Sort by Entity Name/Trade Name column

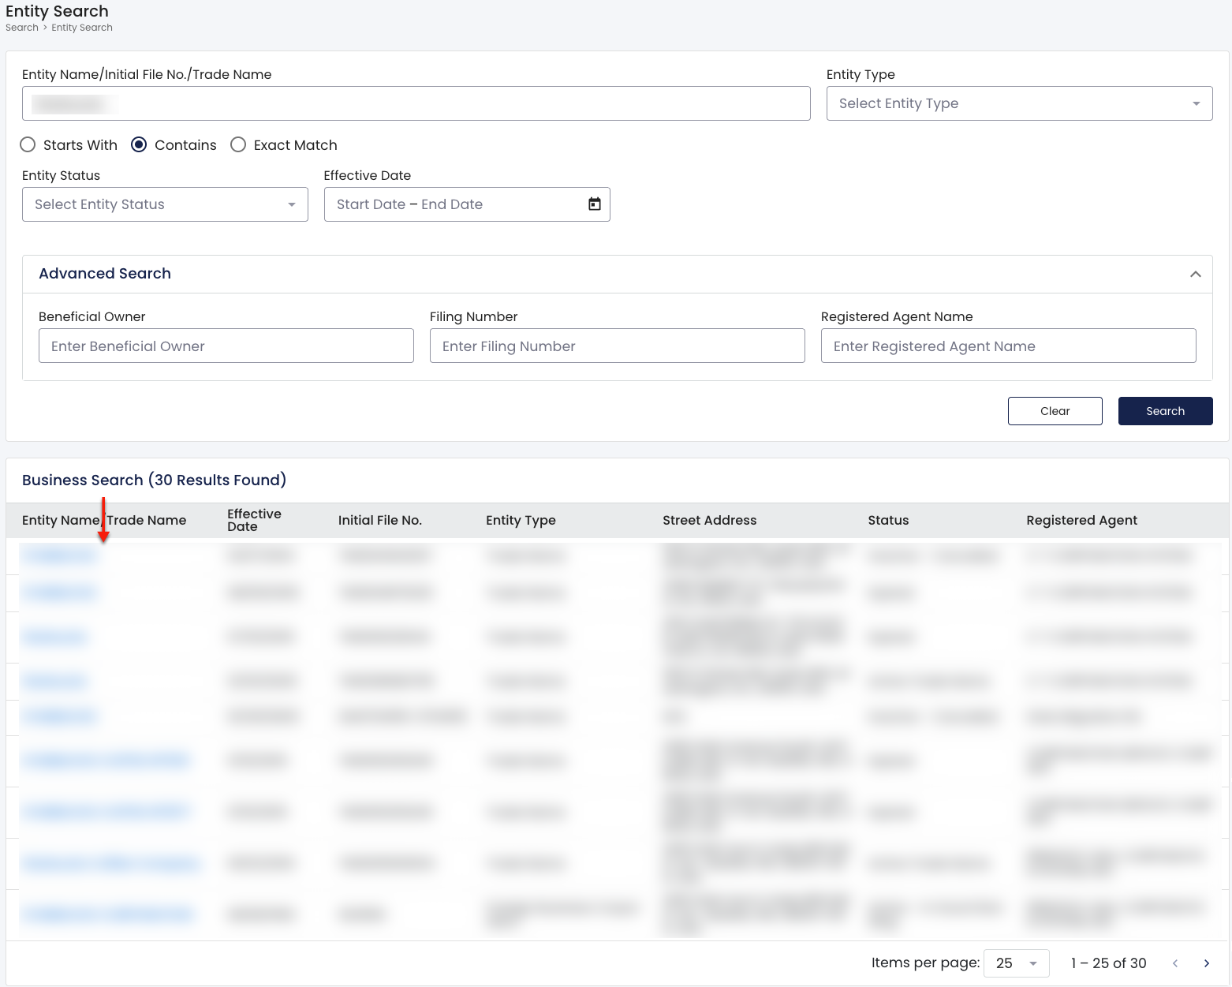104,520
